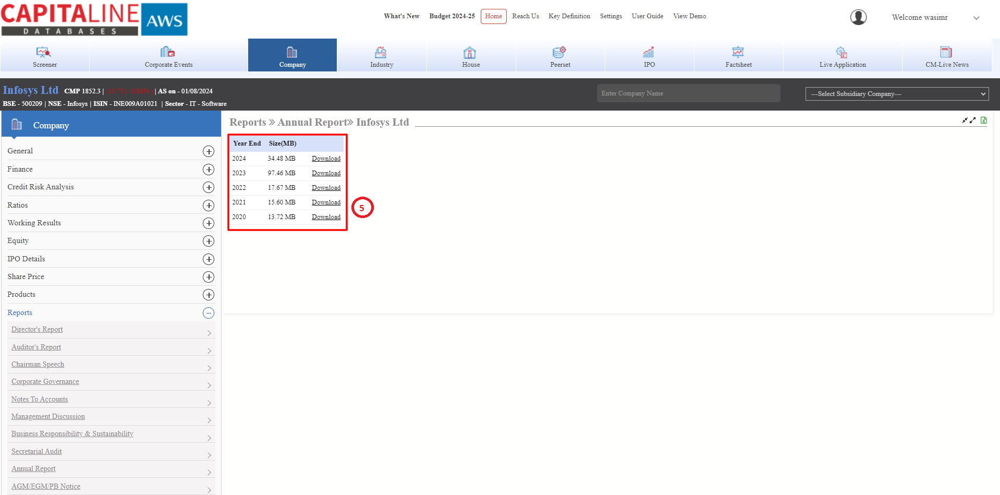Expand the Working Results section

209,223
